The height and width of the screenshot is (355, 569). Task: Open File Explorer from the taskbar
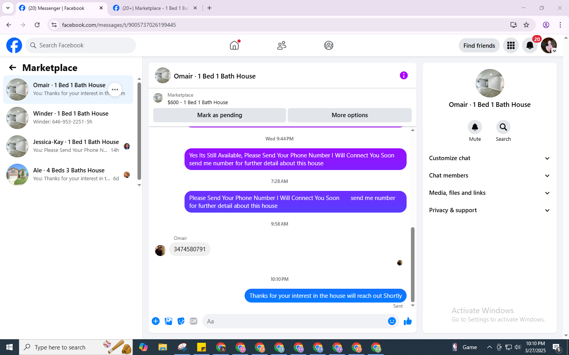[x=163, y=347]
